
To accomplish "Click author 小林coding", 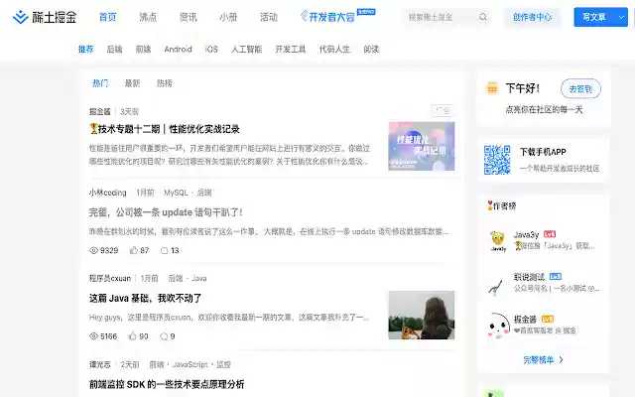I will pyautogui.click(x=108, y=193).
